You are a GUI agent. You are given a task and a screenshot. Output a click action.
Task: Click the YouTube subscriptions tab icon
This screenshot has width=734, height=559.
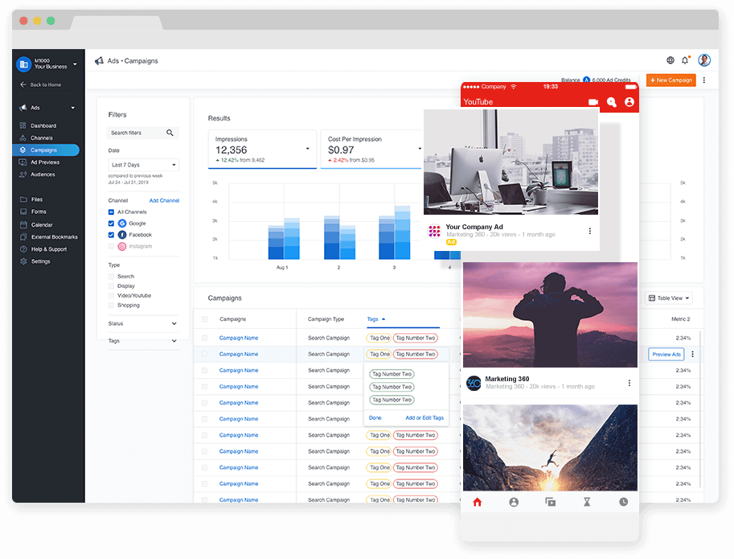click(551, 502)
